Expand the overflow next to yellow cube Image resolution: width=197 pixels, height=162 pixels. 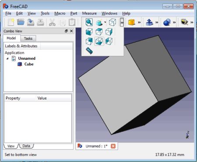(139, 22)
